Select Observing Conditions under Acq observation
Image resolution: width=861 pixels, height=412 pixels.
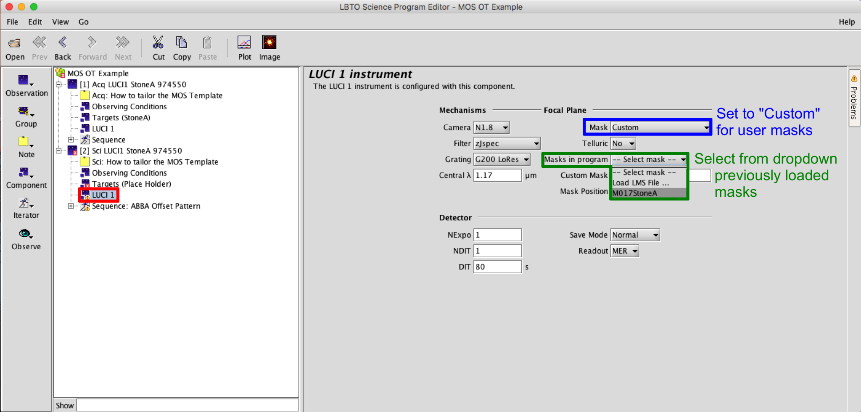pyautogui.click(x=129, y=106)
